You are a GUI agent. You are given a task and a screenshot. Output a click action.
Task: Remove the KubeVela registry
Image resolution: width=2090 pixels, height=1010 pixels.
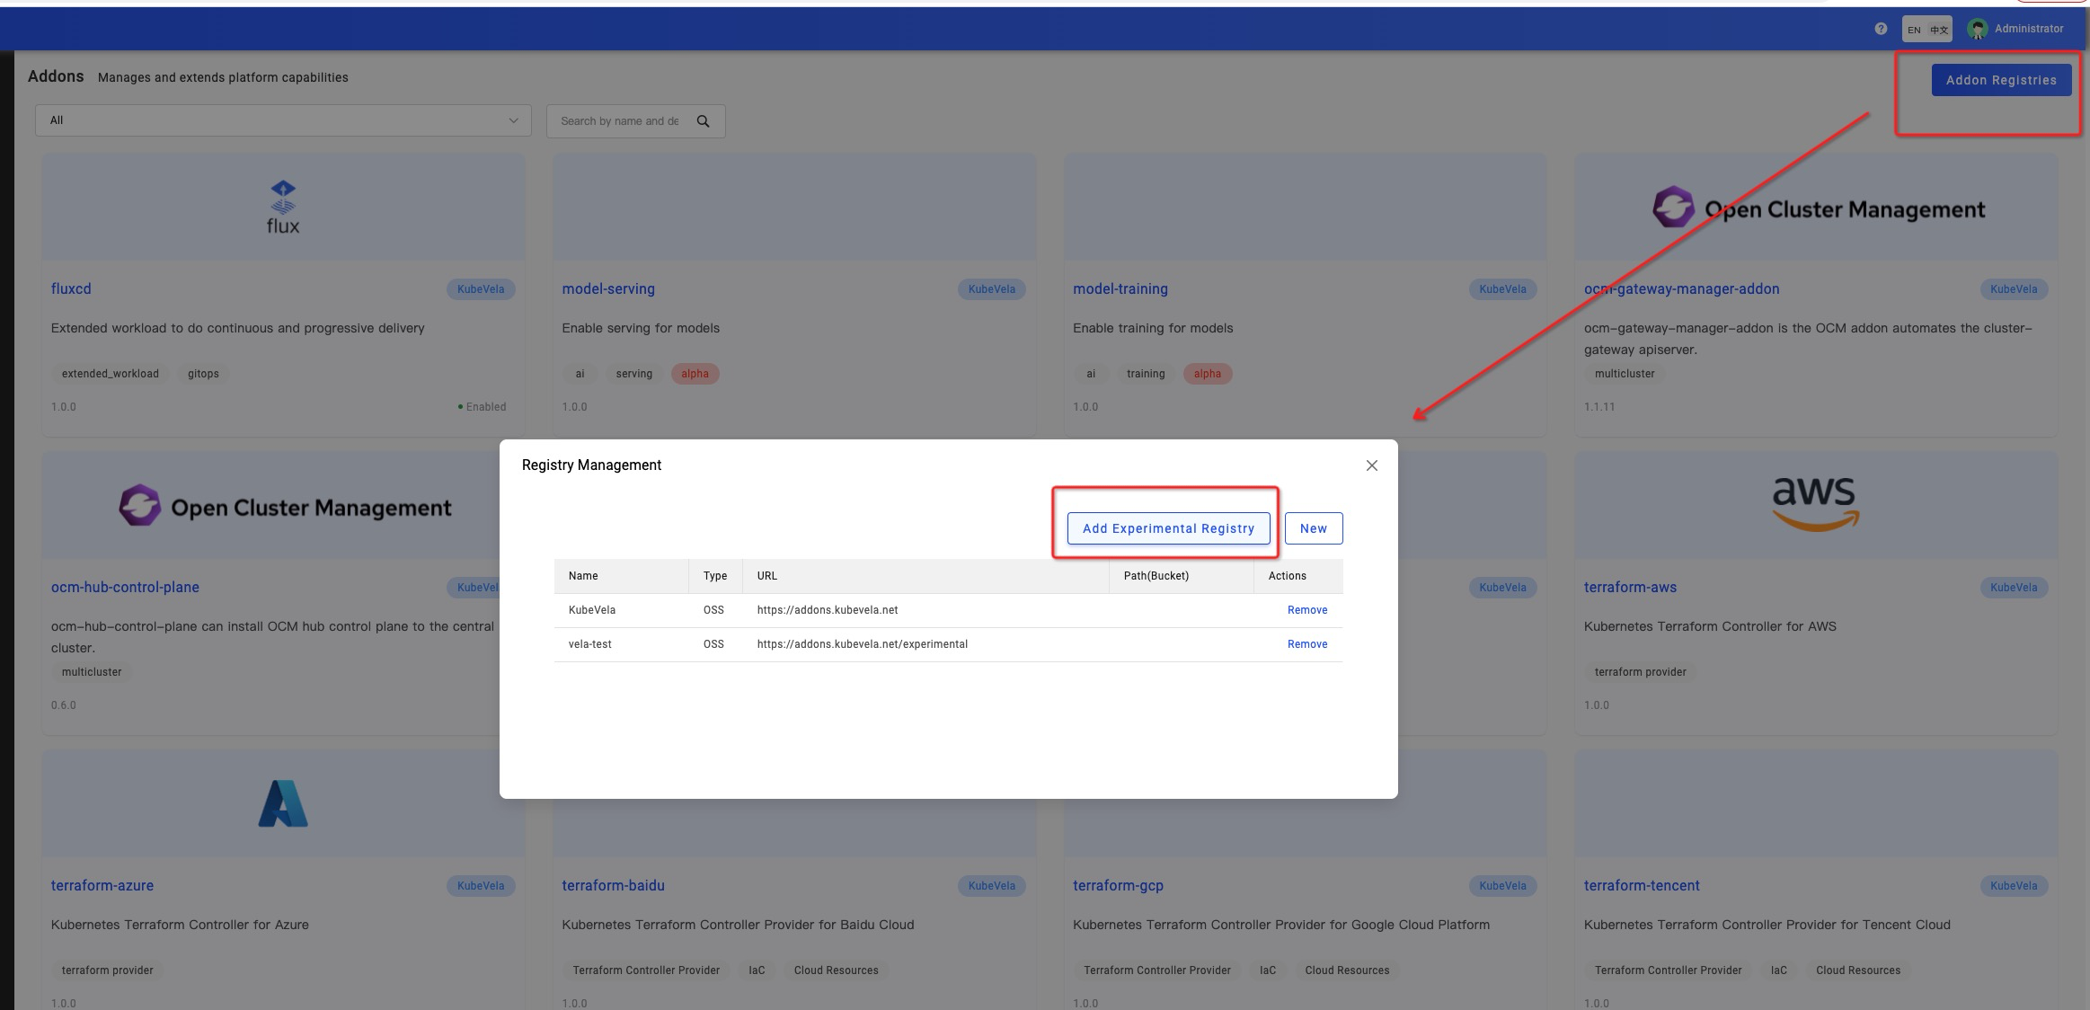pos(1307,610)
